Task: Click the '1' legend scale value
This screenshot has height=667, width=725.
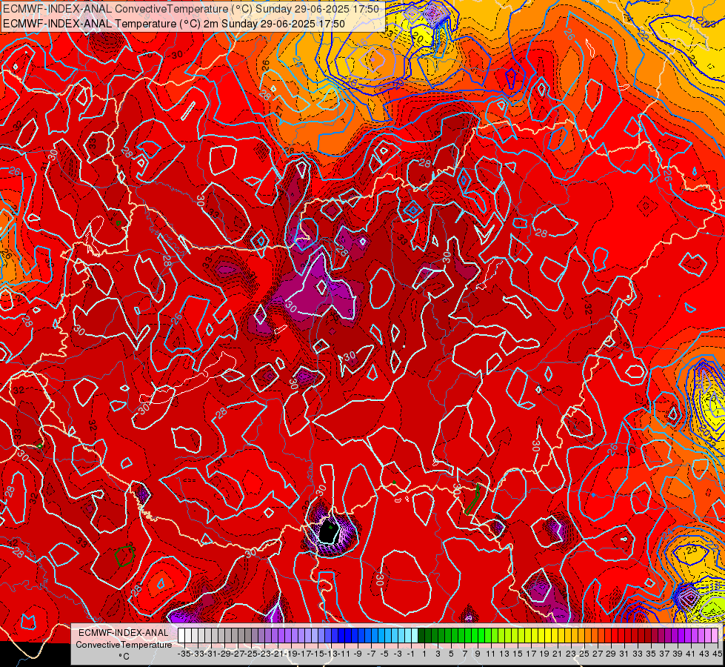Action: click(x=424, y=654)
